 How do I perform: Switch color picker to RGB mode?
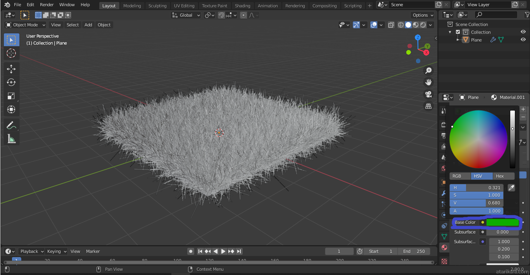point(460,176)
